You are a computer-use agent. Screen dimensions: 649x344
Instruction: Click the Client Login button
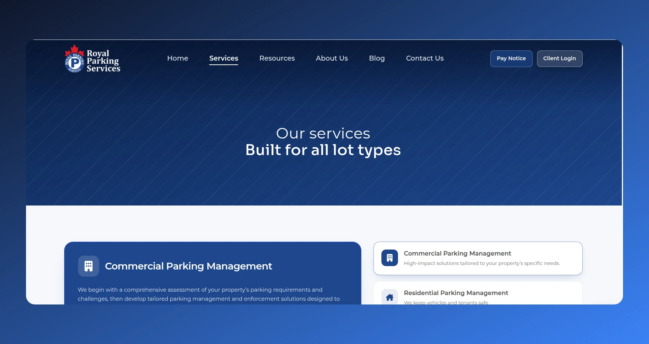(560, 59)
